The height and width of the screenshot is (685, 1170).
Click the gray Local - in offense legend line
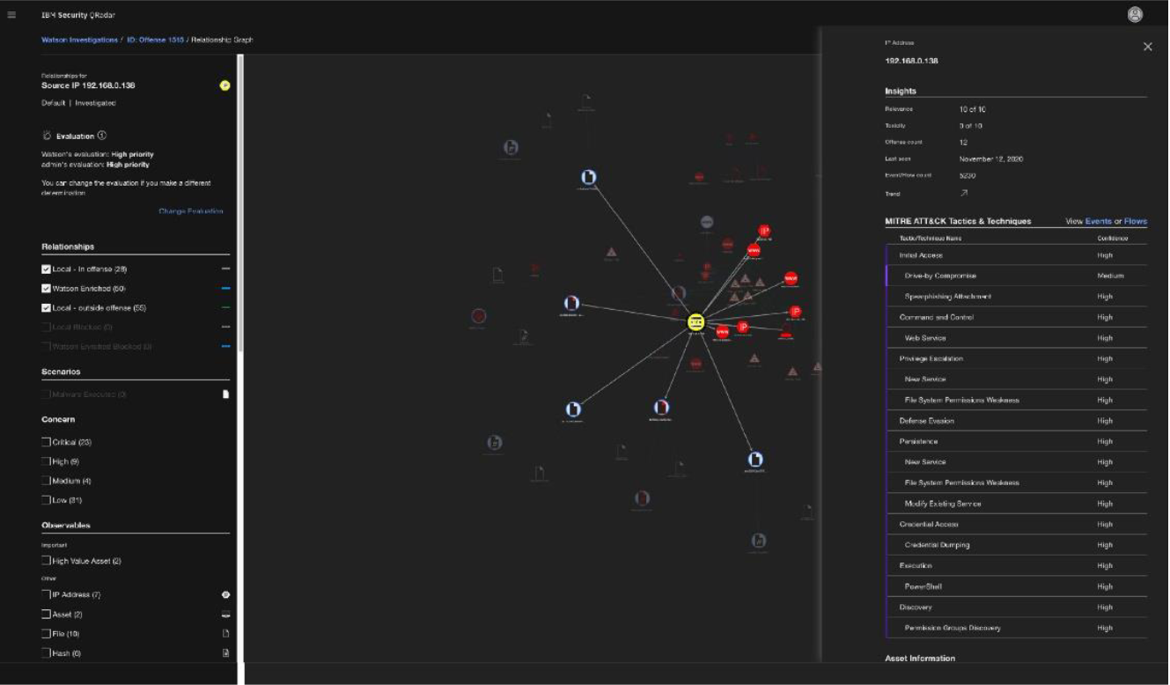[225, 269]
